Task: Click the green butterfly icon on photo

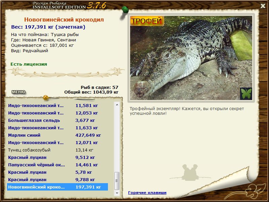Action: [246, 94]
